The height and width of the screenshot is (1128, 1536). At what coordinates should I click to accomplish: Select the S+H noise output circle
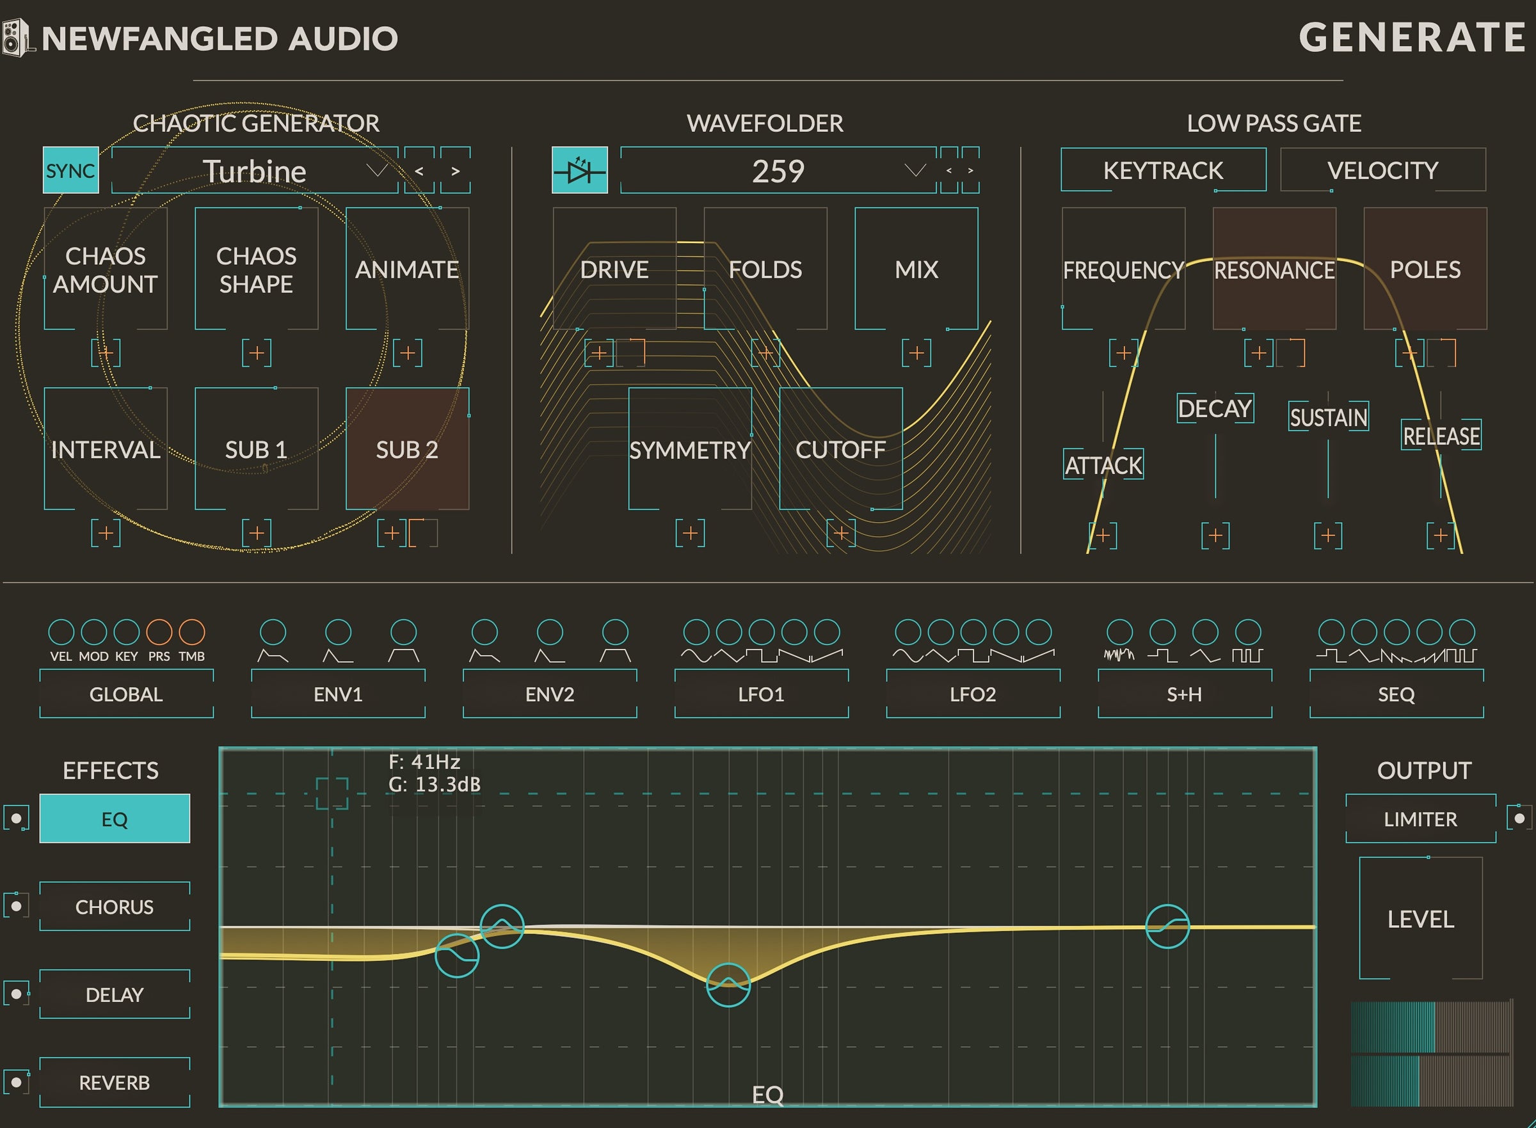1120,632
